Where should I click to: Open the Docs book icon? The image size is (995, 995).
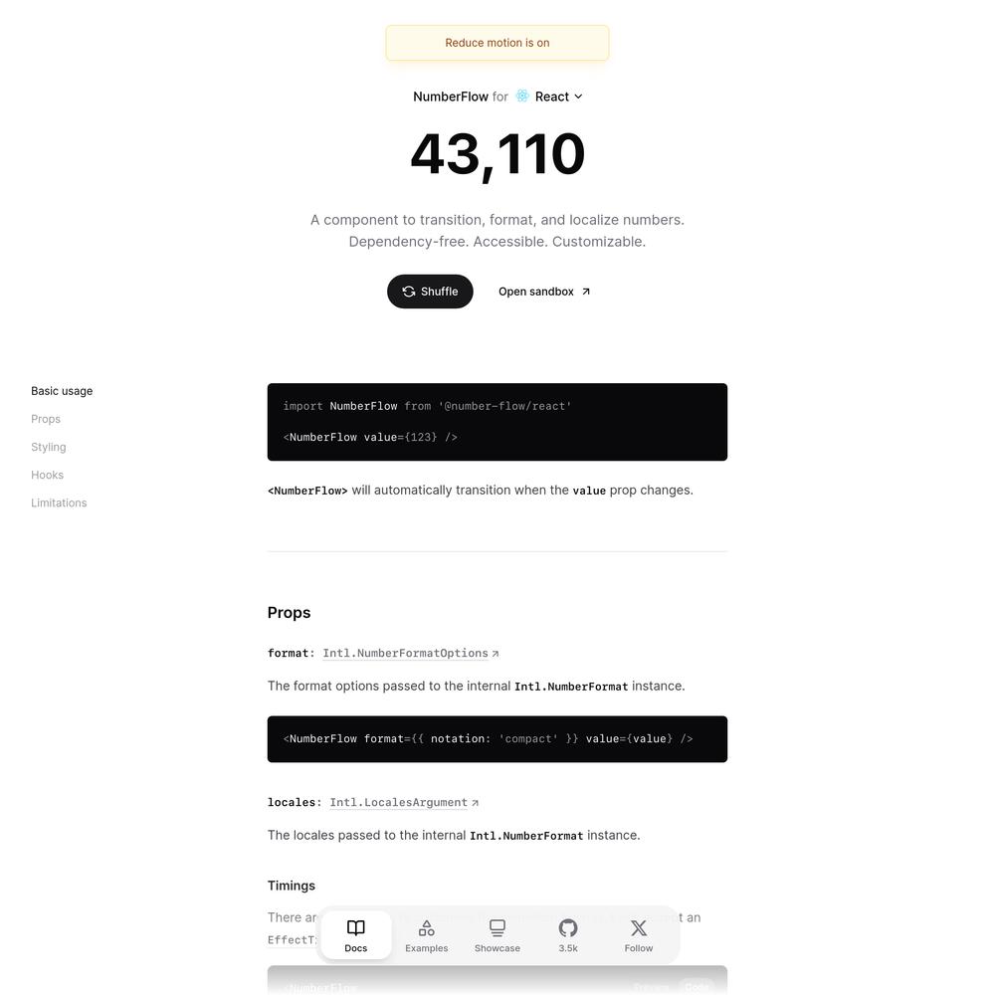tap(356, 927)
